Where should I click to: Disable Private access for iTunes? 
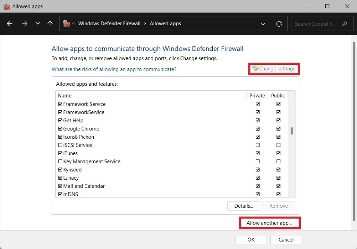pyautogui.click(x=258, y=153)
